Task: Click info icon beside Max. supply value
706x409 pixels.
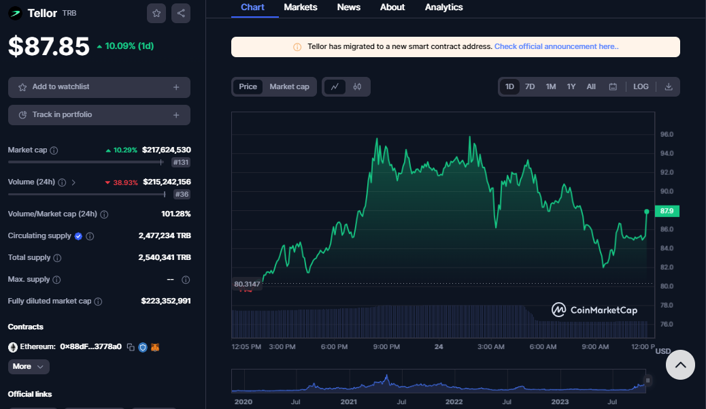Action: point(186,280)
